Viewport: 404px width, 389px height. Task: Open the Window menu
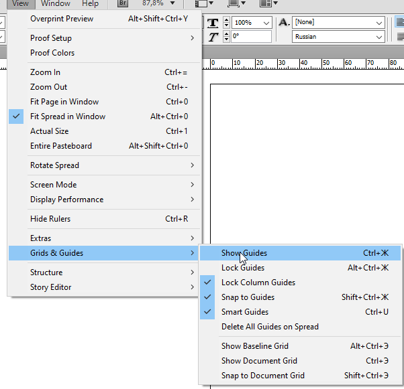pyautogui.click(x=56, y=3)
